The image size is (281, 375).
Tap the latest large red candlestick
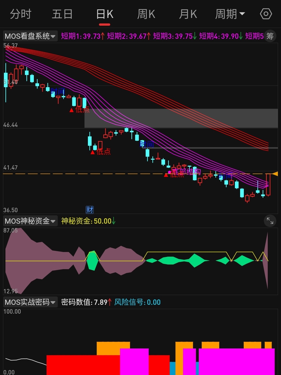pyautogui.click(x=268, y=185)
